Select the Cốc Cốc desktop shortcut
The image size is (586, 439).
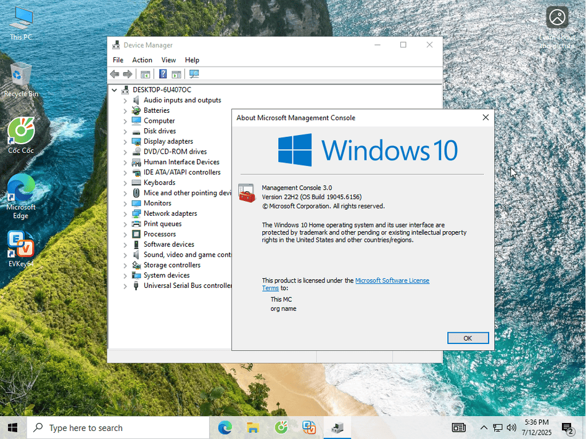point(21,136)
